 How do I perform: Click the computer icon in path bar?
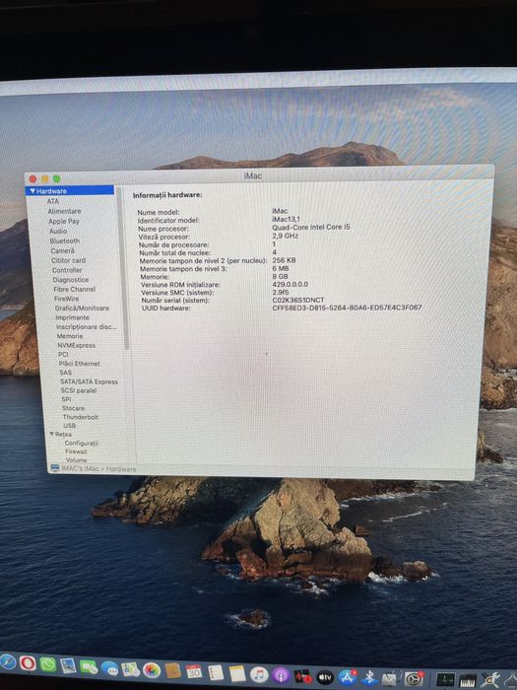point(55,468)
